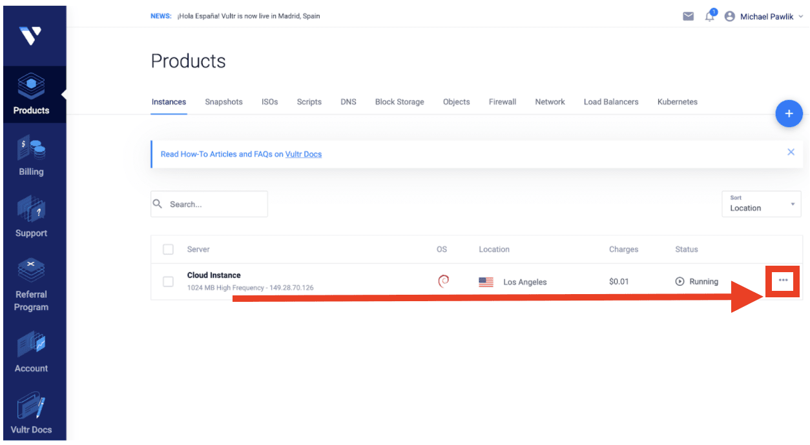Toggle the select-all servers checkbox
The image size is (810, 445).
[169, 250]
